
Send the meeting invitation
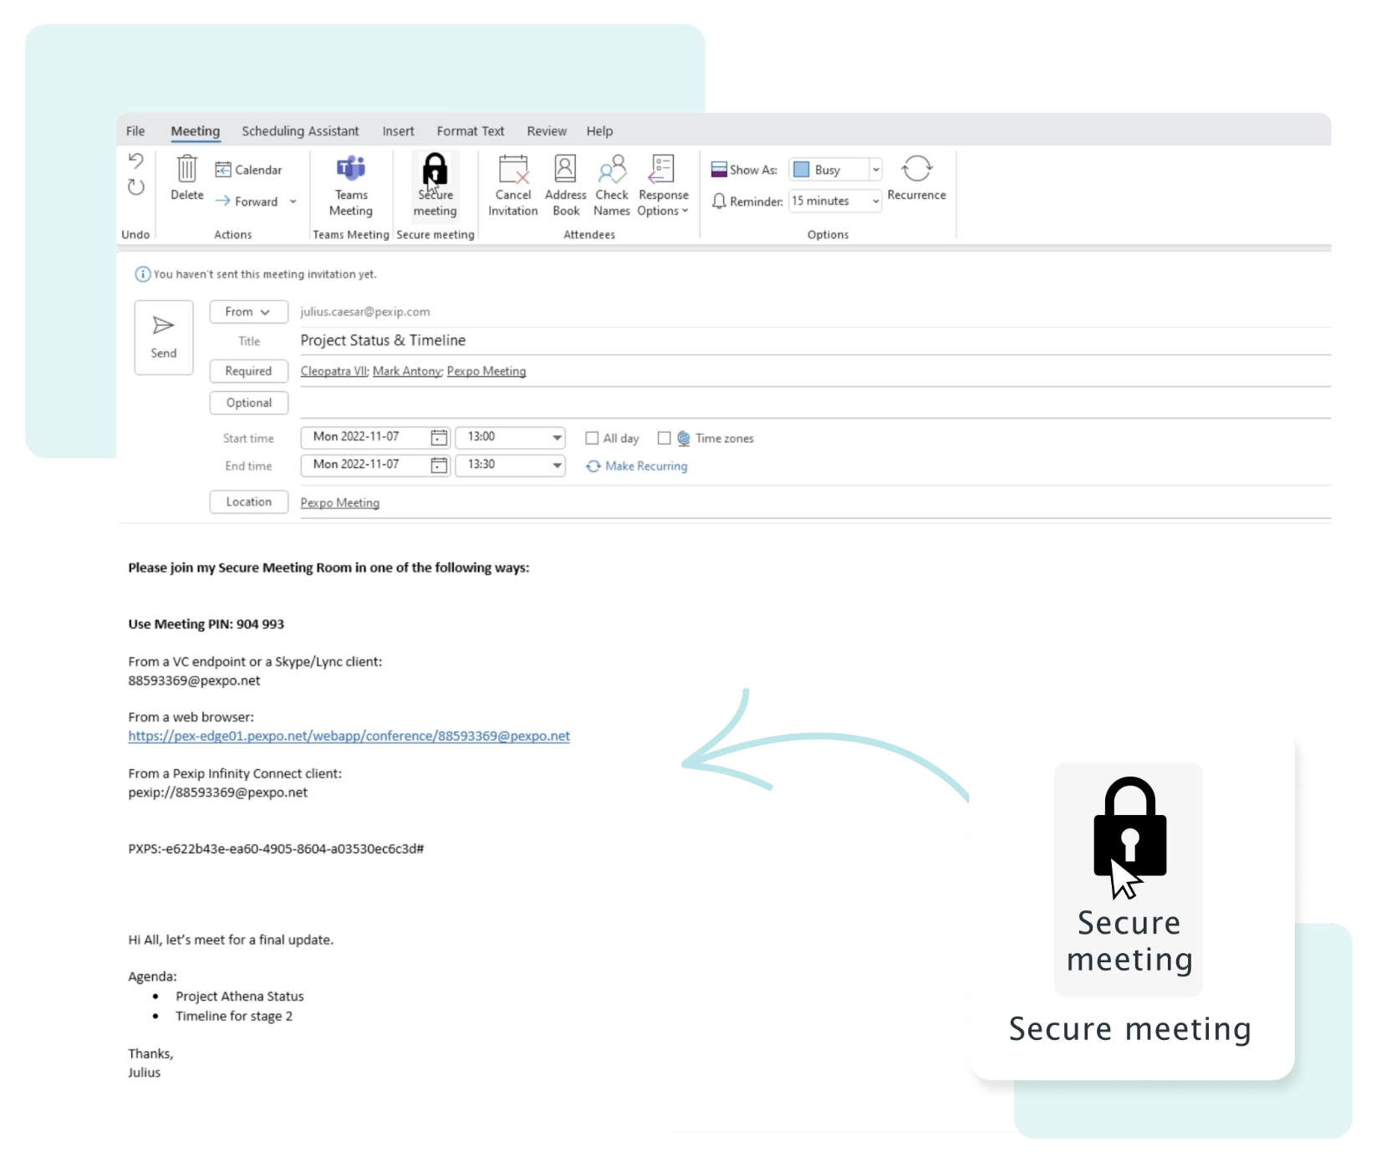pyautogui.click(x=164, y=338)
